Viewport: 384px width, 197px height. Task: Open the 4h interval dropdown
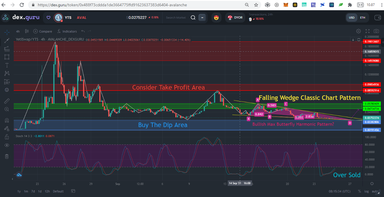(18, 31)
